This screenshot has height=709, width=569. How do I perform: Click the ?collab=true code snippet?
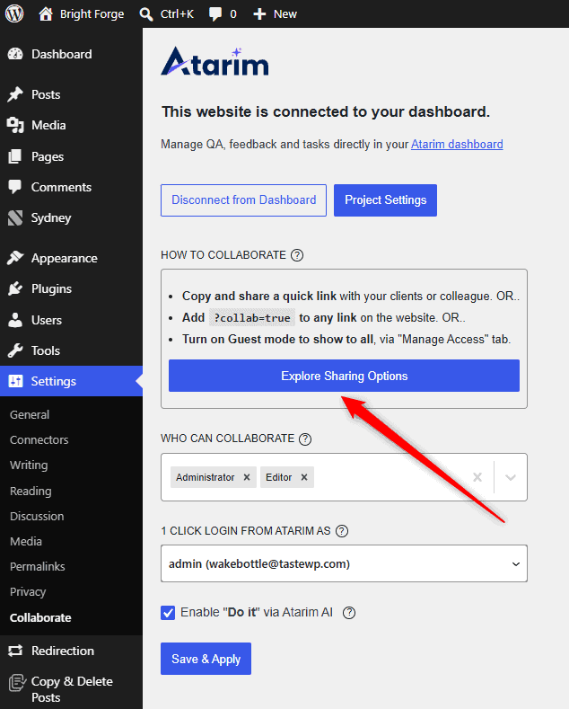pyautogui.click(x=252, y=318)
